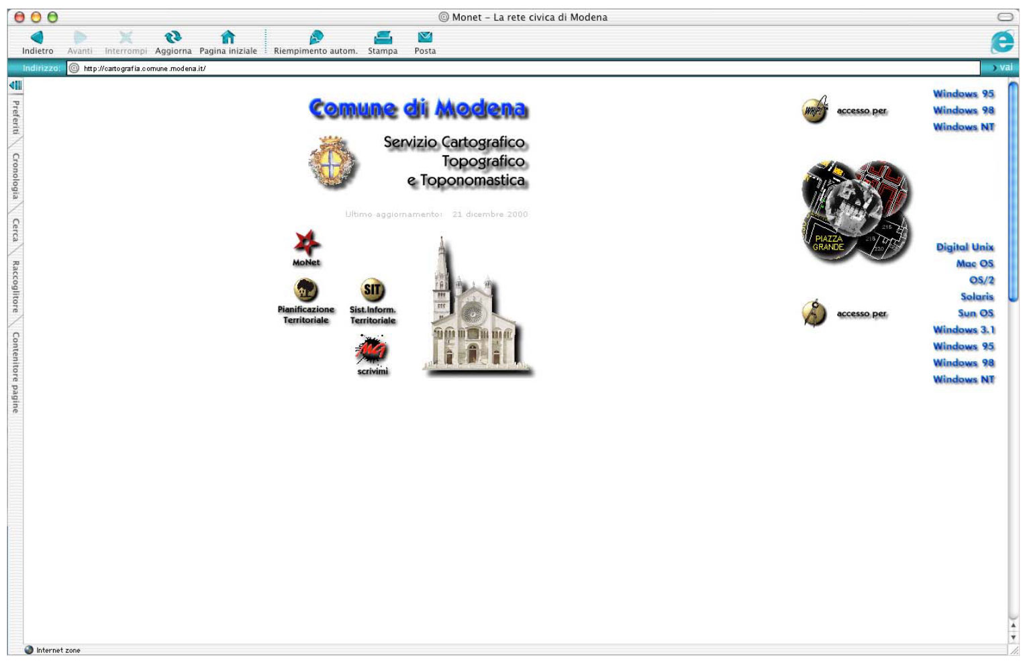The width and height of the screenshot is (1027, 663).
Task: Select the Riempimento autom. toolbar icon
Action: (x=315, y=39)
